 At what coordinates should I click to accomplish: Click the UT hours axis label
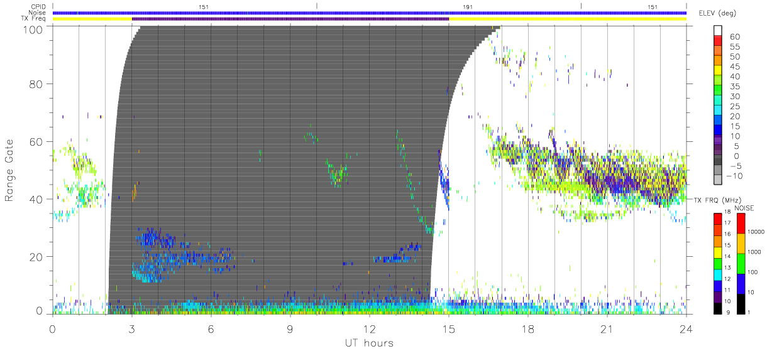(368, 343)
